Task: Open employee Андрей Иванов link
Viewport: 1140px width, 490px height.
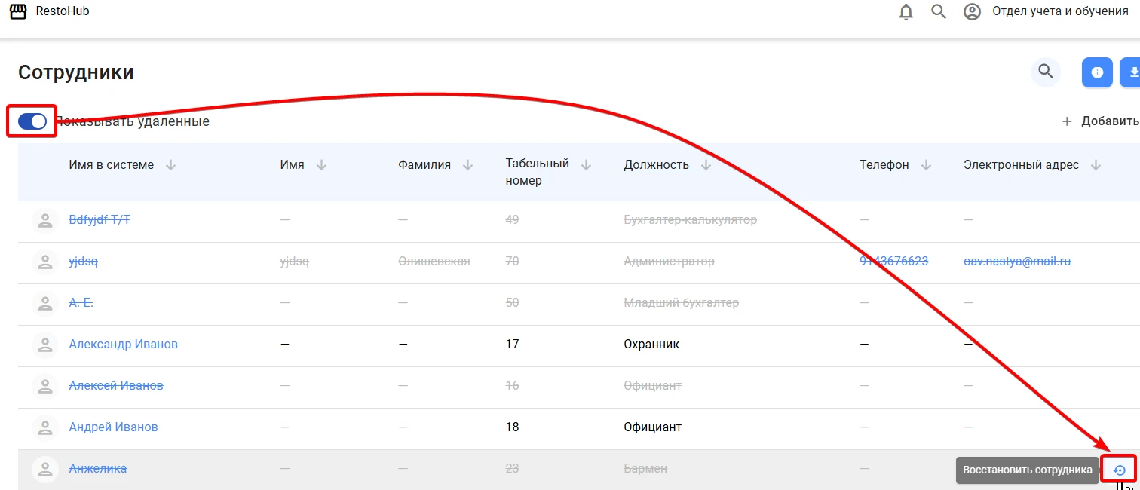Action: pos(113,427)
